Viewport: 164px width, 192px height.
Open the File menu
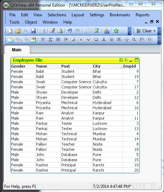pos(12,15)
